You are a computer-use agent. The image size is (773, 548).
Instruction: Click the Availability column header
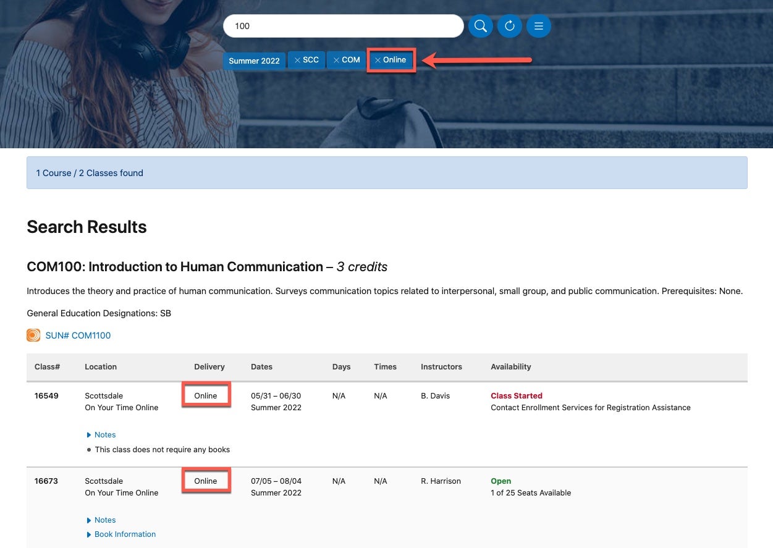pos(511,367)
